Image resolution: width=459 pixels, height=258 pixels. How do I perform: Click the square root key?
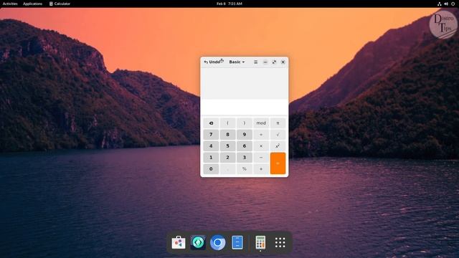[x=278, y=135]
